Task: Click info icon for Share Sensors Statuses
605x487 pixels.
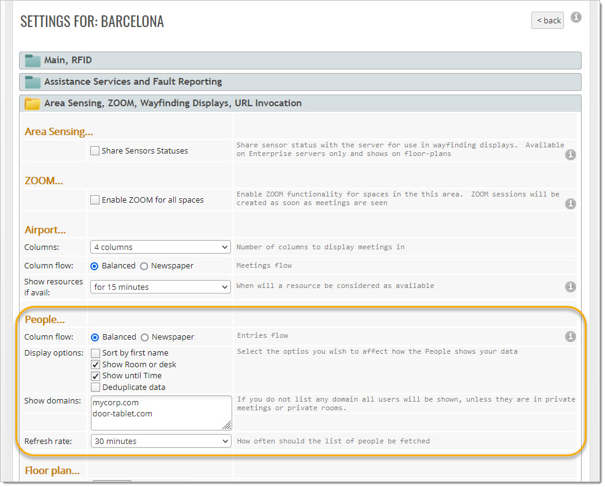Action: [x=570, y=155]
